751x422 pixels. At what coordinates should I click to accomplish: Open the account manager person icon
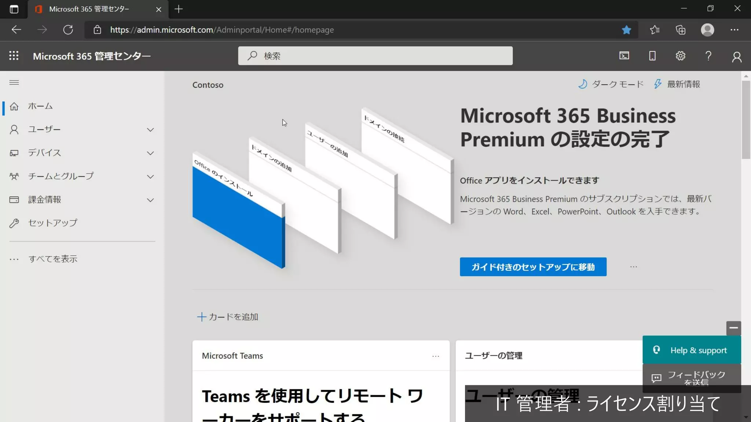pos(736,56)
